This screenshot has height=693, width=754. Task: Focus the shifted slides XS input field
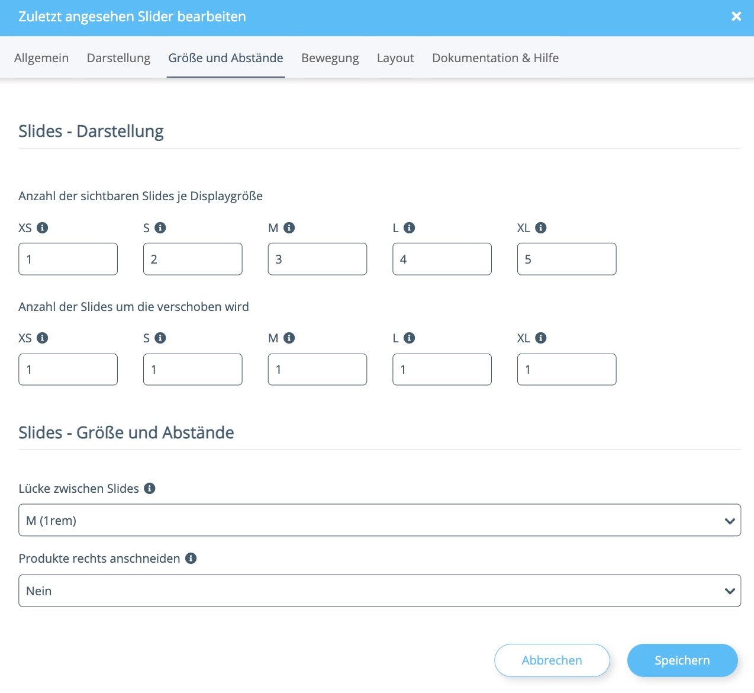(x=68, y=370)
